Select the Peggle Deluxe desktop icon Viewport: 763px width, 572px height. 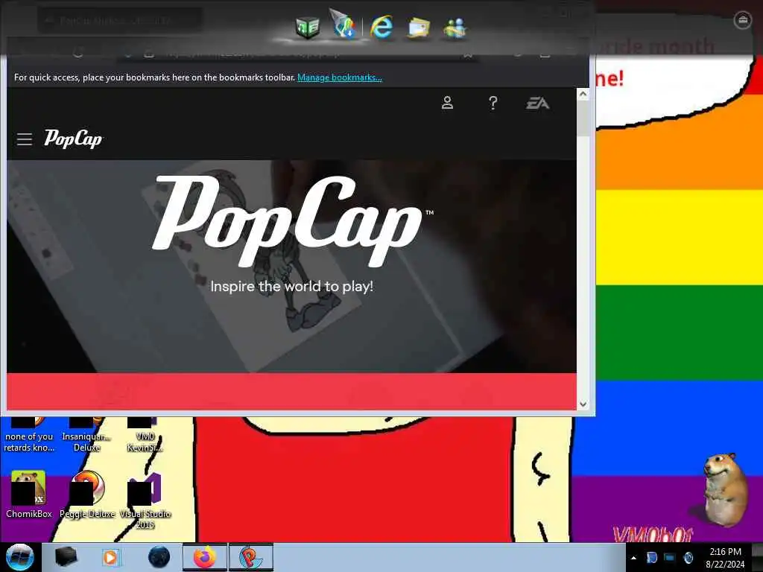(87, 495)
